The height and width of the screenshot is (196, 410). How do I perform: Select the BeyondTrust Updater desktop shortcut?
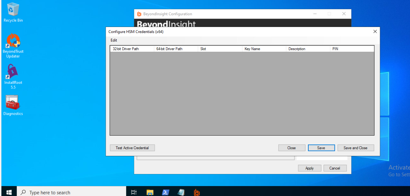tap(13, 45)
